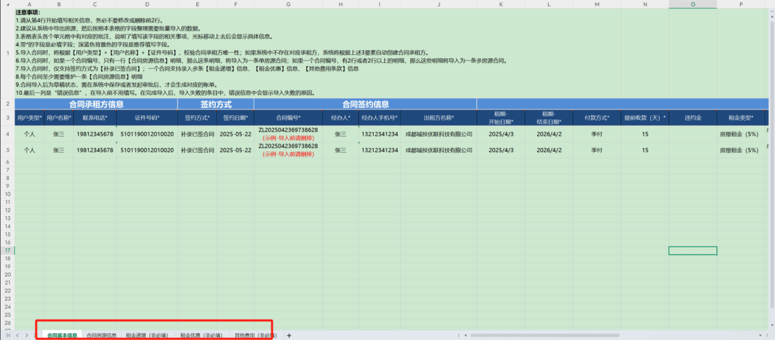Select row 17 header
Screen dimensions: 775x340
point(7,251)
